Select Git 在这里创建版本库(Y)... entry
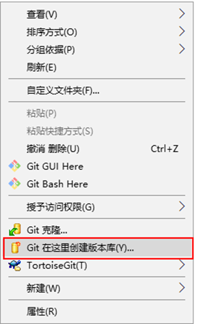This screenshot has width=199, height=324. 98,248
